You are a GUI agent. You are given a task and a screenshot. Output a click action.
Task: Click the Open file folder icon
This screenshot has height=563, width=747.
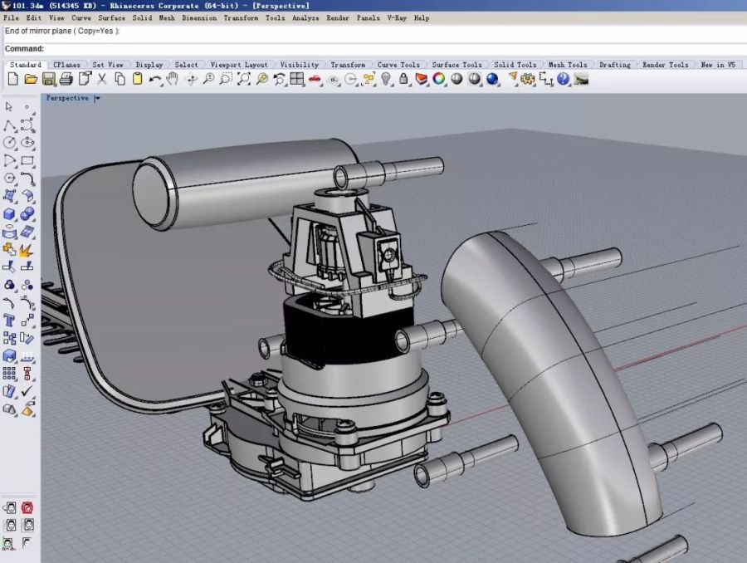click(x=31, y=79)
